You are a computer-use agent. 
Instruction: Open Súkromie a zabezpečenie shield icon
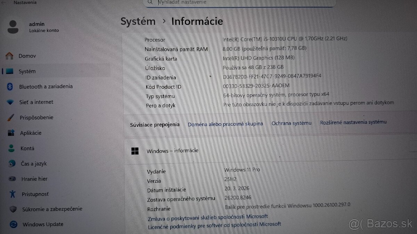13,209
